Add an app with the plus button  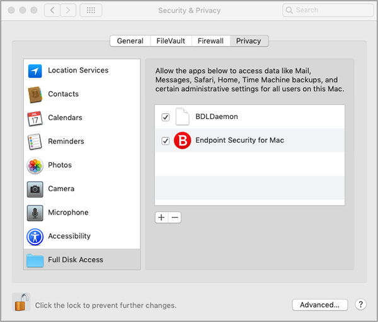point(161,218)
